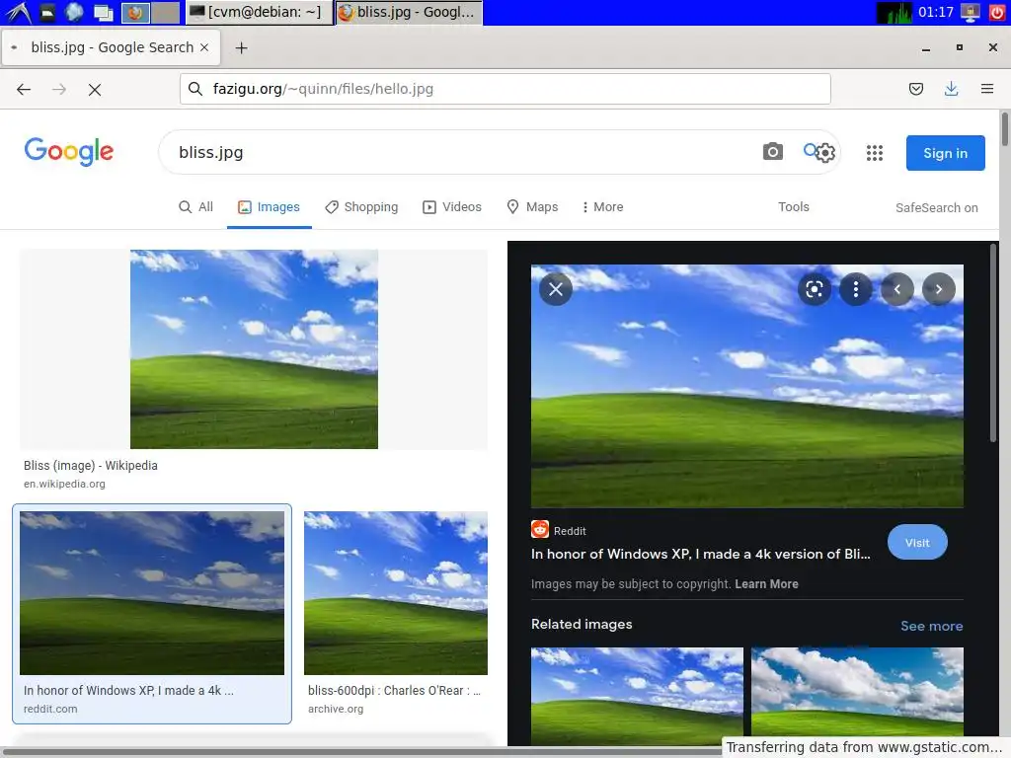The height and width of the screenshot is (758, 1011).
Task: Open the desktop start menu icon
Action: point(18,12)
